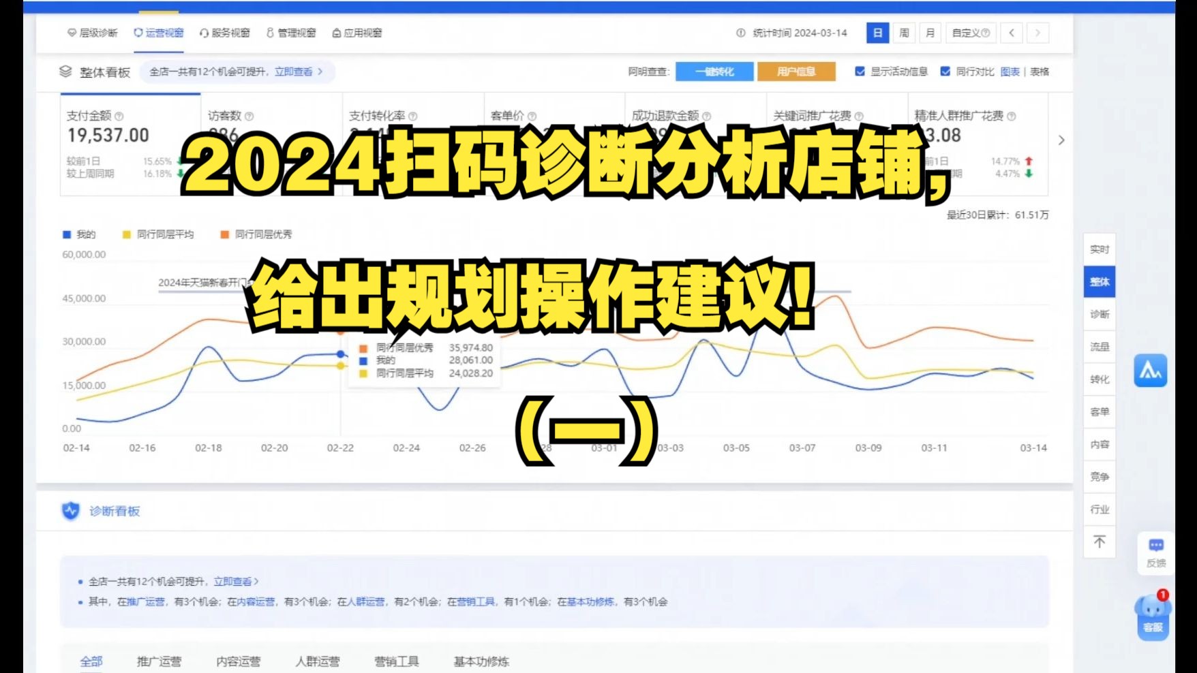Click the 整体看板 layers icon
This screenshot has width=1197, height=673.
tap(65, 72)
